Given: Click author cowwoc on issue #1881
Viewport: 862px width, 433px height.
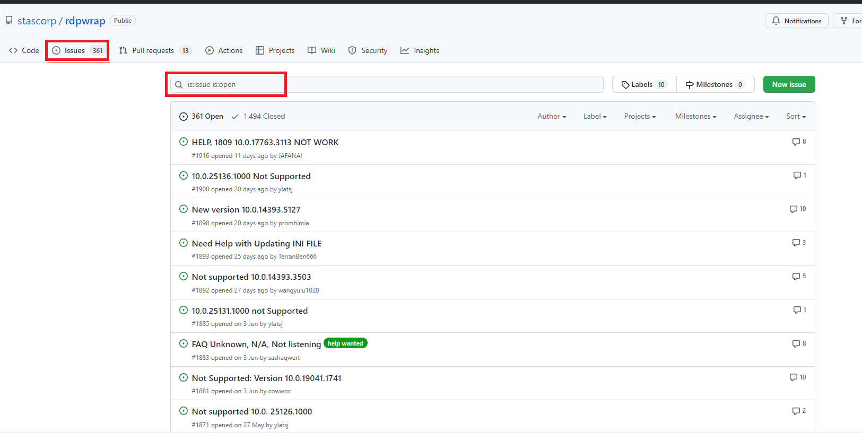Looking at the screenshot, I should point(280,391).
